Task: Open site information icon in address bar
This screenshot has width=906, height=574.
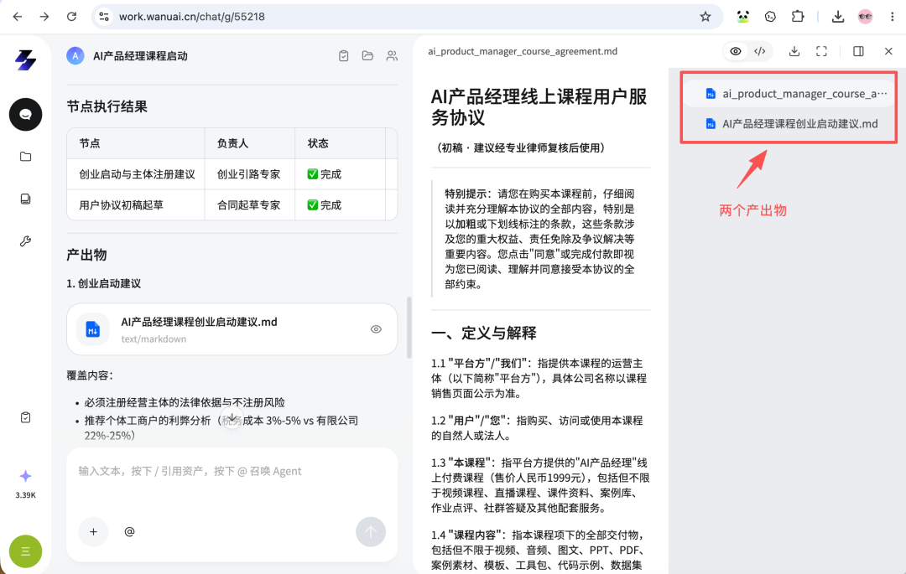Action: 104,17
